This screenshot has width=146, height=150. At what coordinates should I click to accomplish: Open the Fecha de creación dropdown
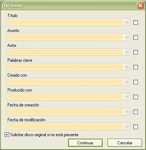pos(127,112)
